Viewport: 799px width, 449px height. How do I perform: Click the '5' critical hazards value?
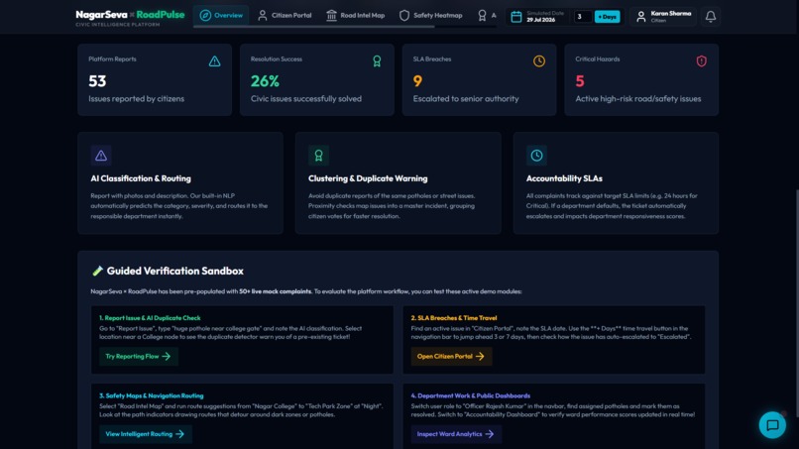[580, 81]
